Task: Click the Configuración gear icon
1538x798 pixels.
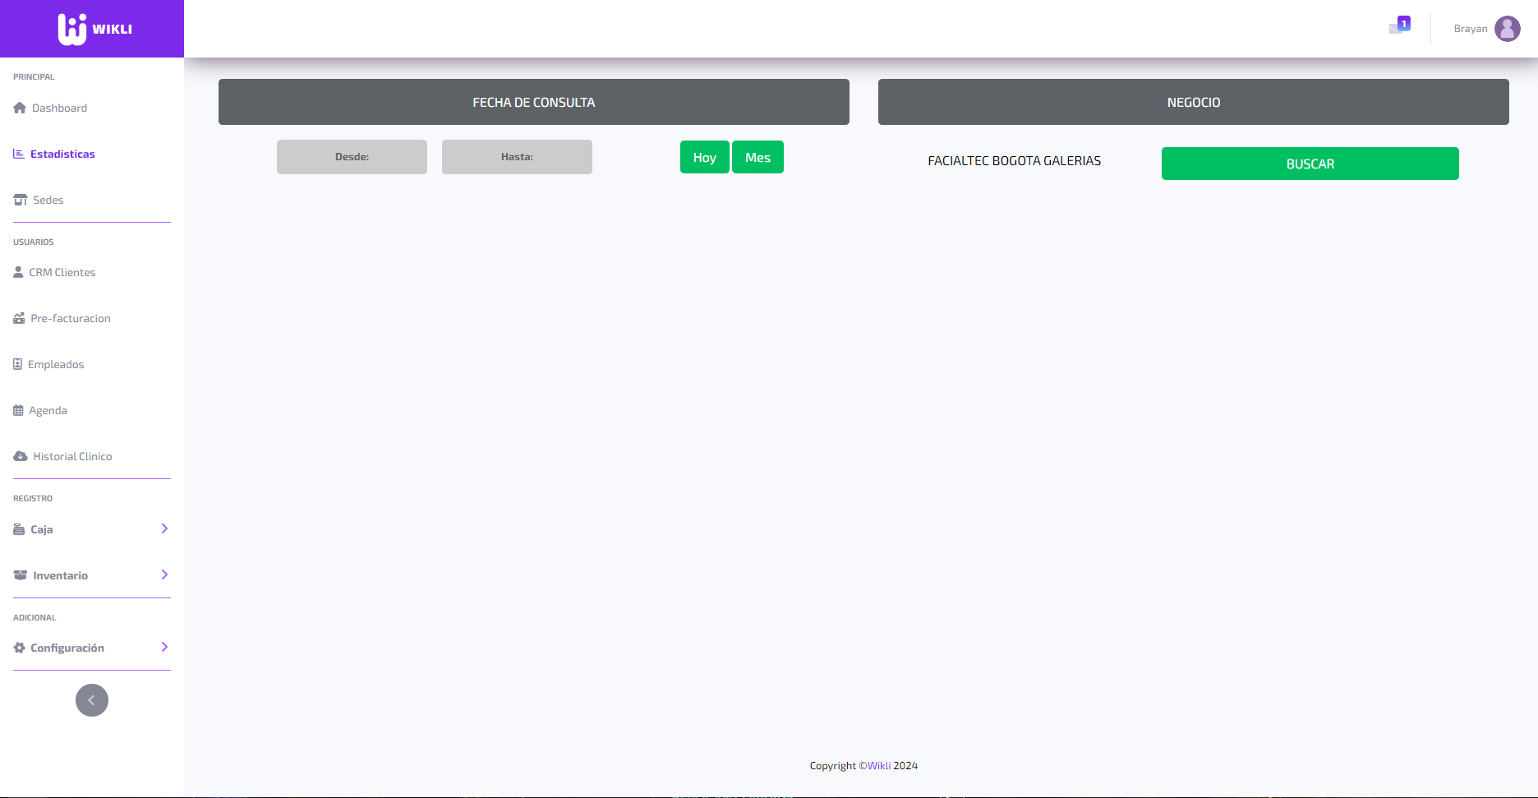Action: [x=19, y=648]
